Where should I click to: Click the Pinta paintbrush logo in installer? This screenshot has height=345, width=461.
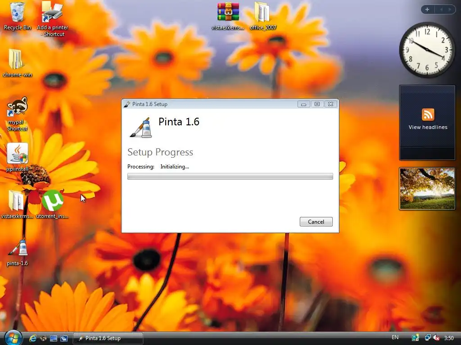click(141, 128)
